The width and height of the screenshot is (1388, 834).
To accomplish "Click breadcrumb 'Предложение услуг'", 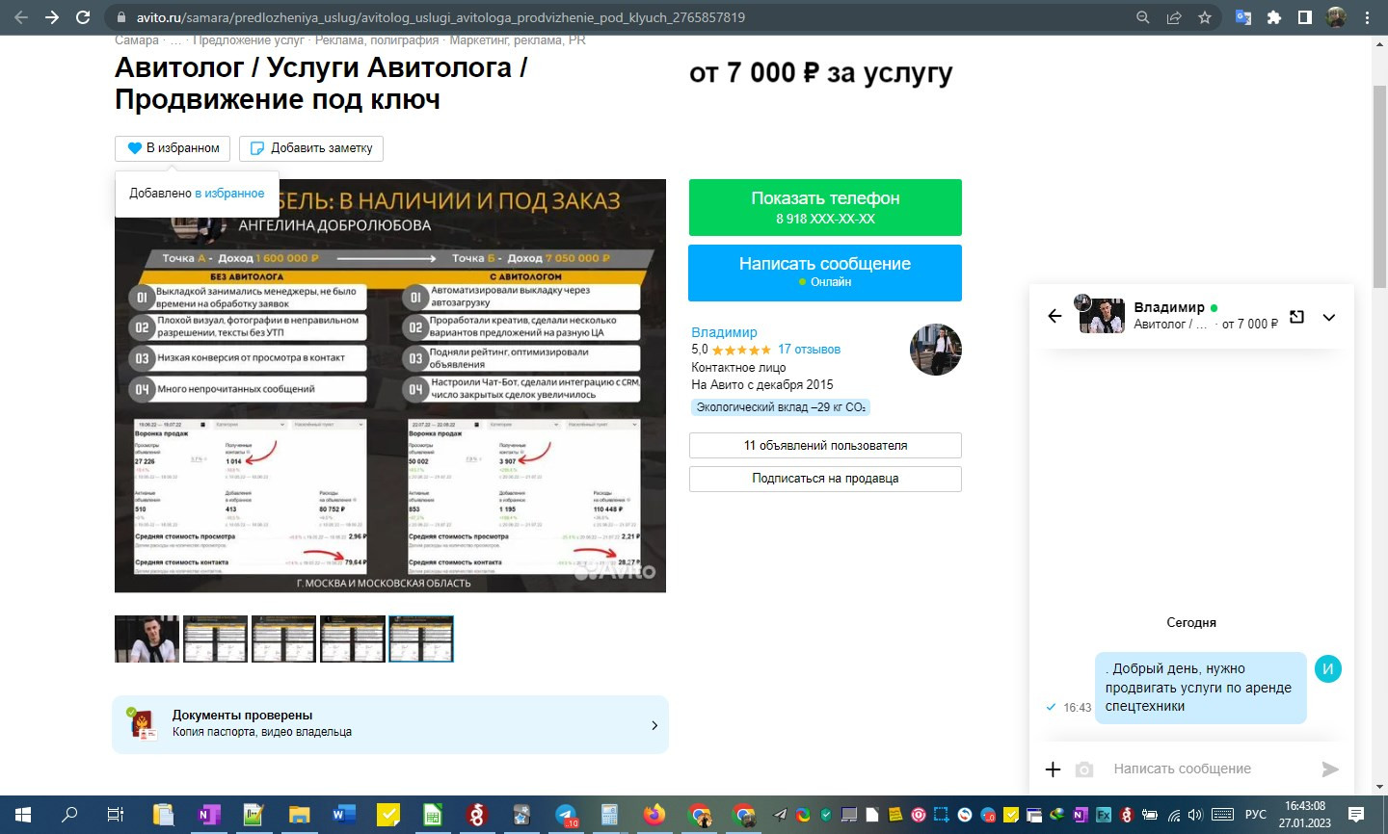I will [249, 40].
